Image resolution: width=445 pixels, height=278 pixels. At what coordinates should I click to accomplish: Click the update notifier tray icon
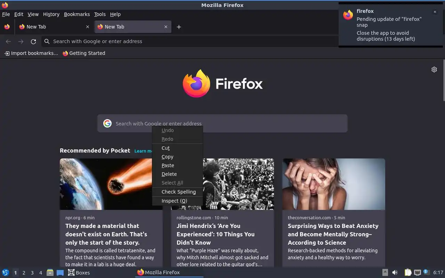click(426, 272)
